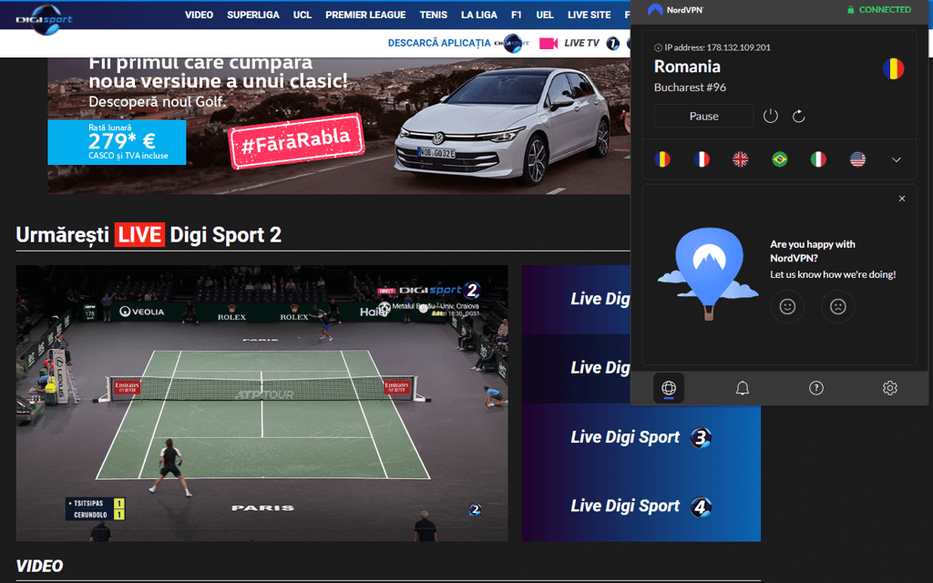Click the reconnect refresh icon
This screenshot has width=933, height=583.
[798, 116]
